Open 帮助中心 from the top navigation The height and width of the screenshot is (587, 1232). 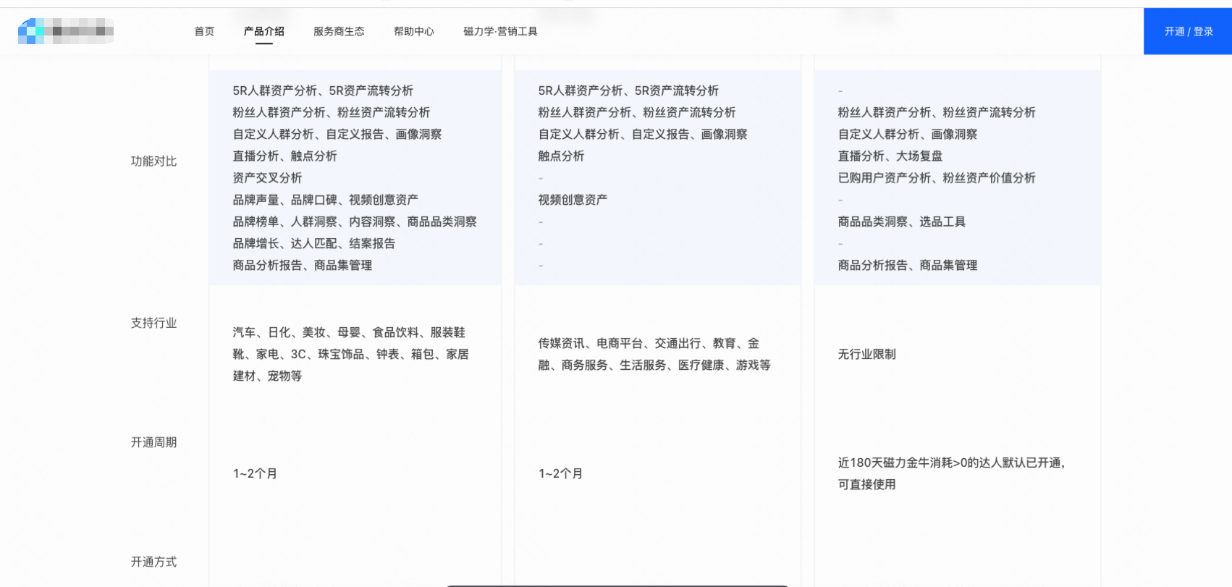(413, 31)
